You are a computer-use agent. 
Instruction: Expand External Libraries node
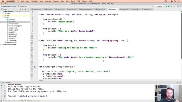click(x=1, y=44)
